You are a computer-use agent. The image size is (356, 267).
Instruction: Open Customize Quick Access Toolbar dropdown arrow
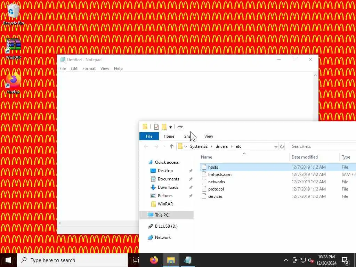[x=170, y=127]
